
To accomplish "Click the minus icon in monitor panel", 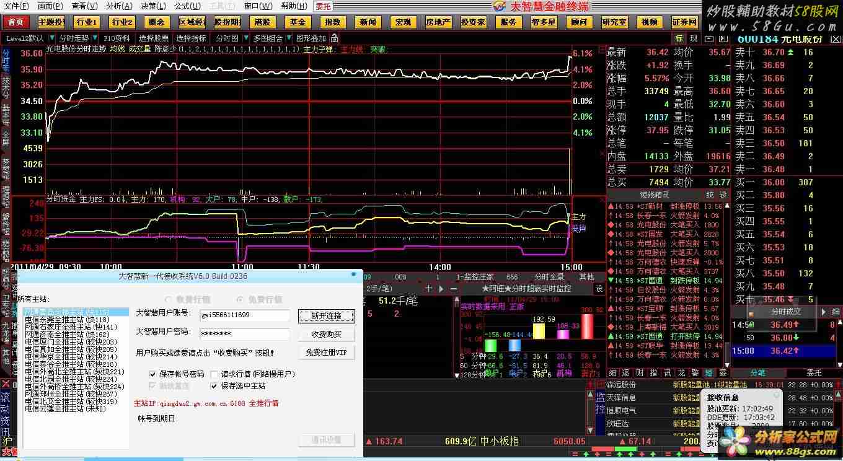I will [453, 289].
